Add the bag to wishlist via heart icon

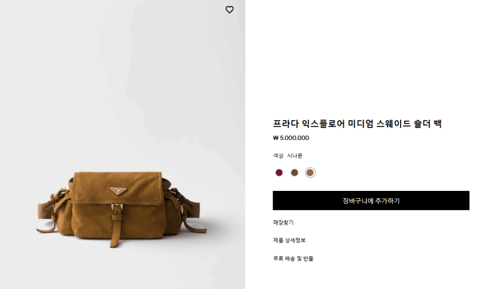point(229,10)
